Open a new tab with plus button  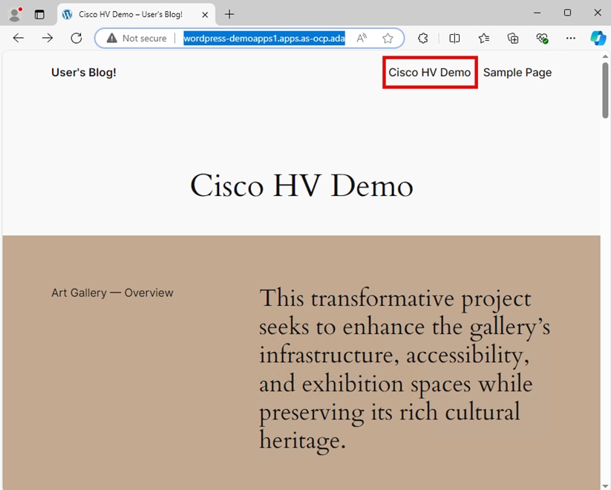click(229, 14)
